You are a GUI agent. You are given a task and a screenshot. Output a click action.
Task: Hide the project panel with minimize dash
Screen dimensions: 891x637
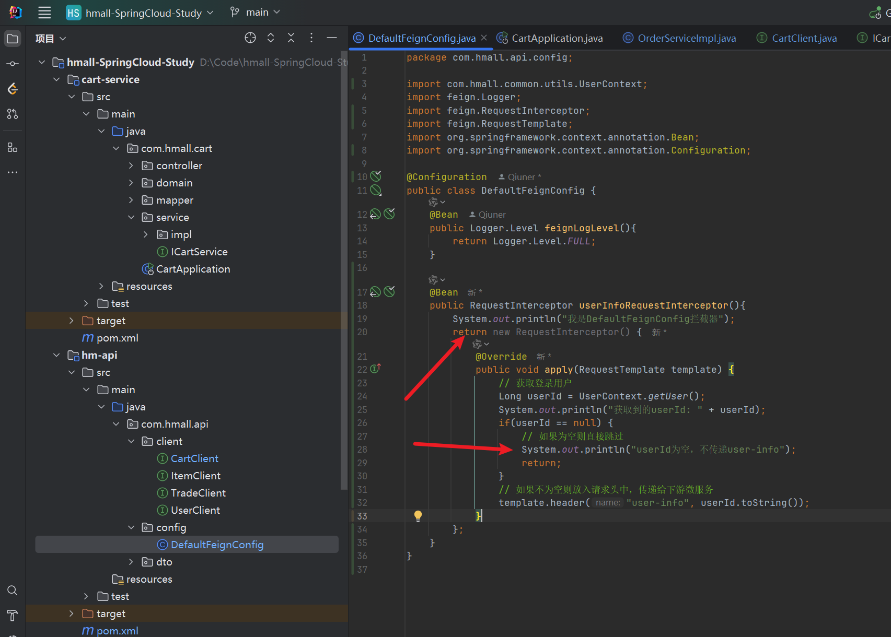pyautogui.click(x=332, y=38)
